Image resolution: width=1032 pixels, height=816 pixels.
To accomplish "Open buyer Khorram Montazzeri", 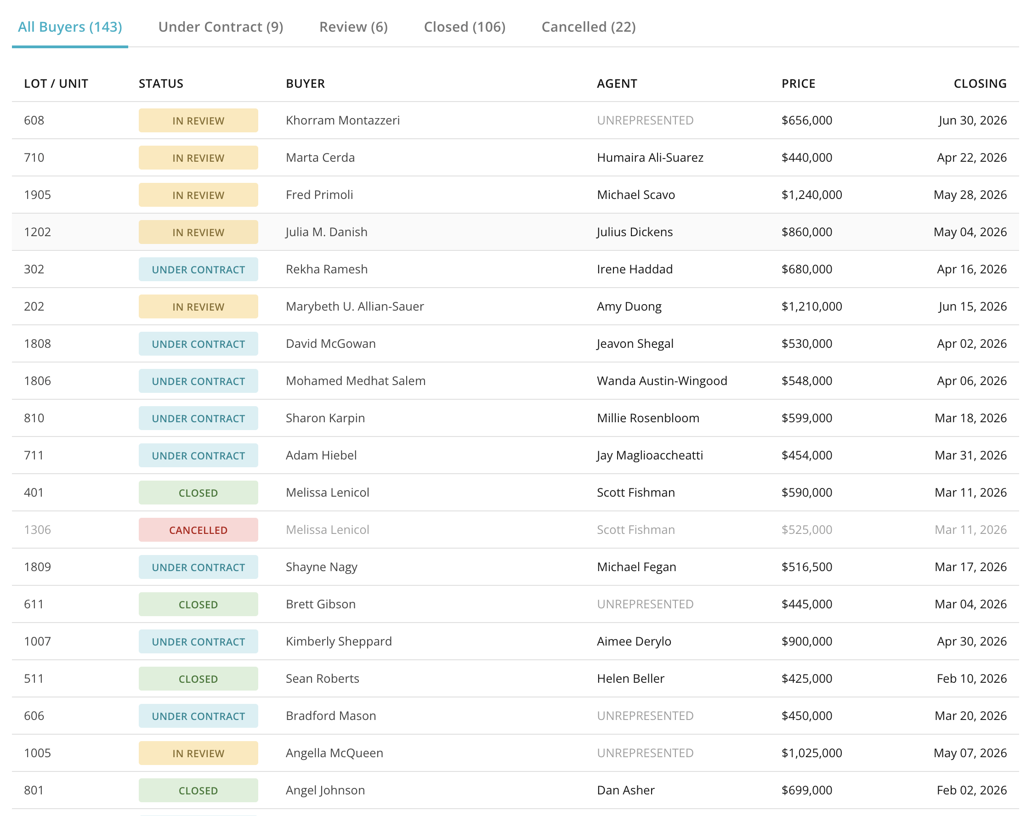I will pyautogui.click(x=342, y=120).
